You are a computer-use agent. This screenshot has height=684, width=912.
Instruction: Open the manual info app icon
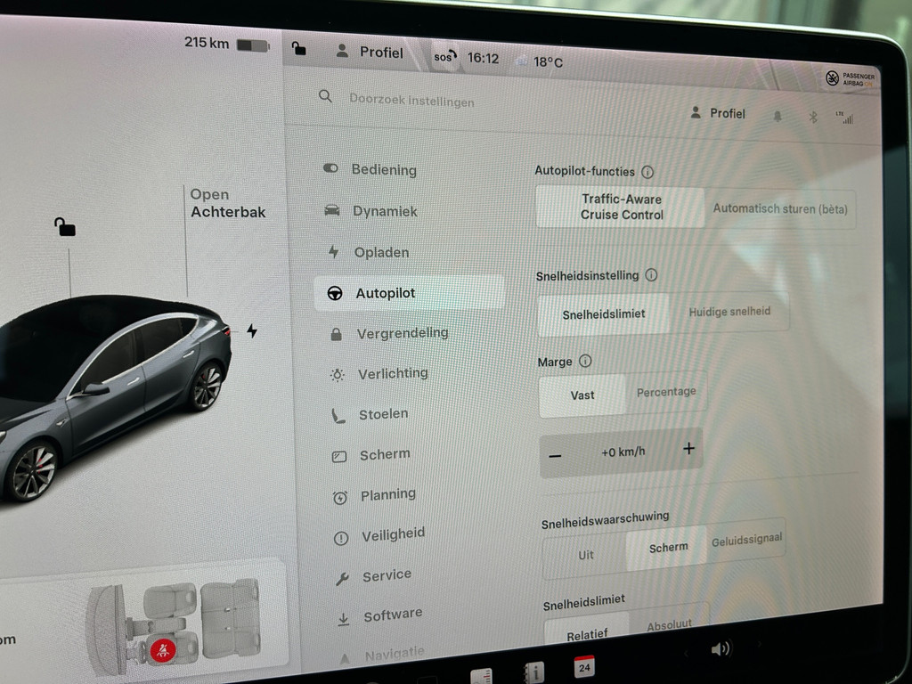click(x=534, y=672)
